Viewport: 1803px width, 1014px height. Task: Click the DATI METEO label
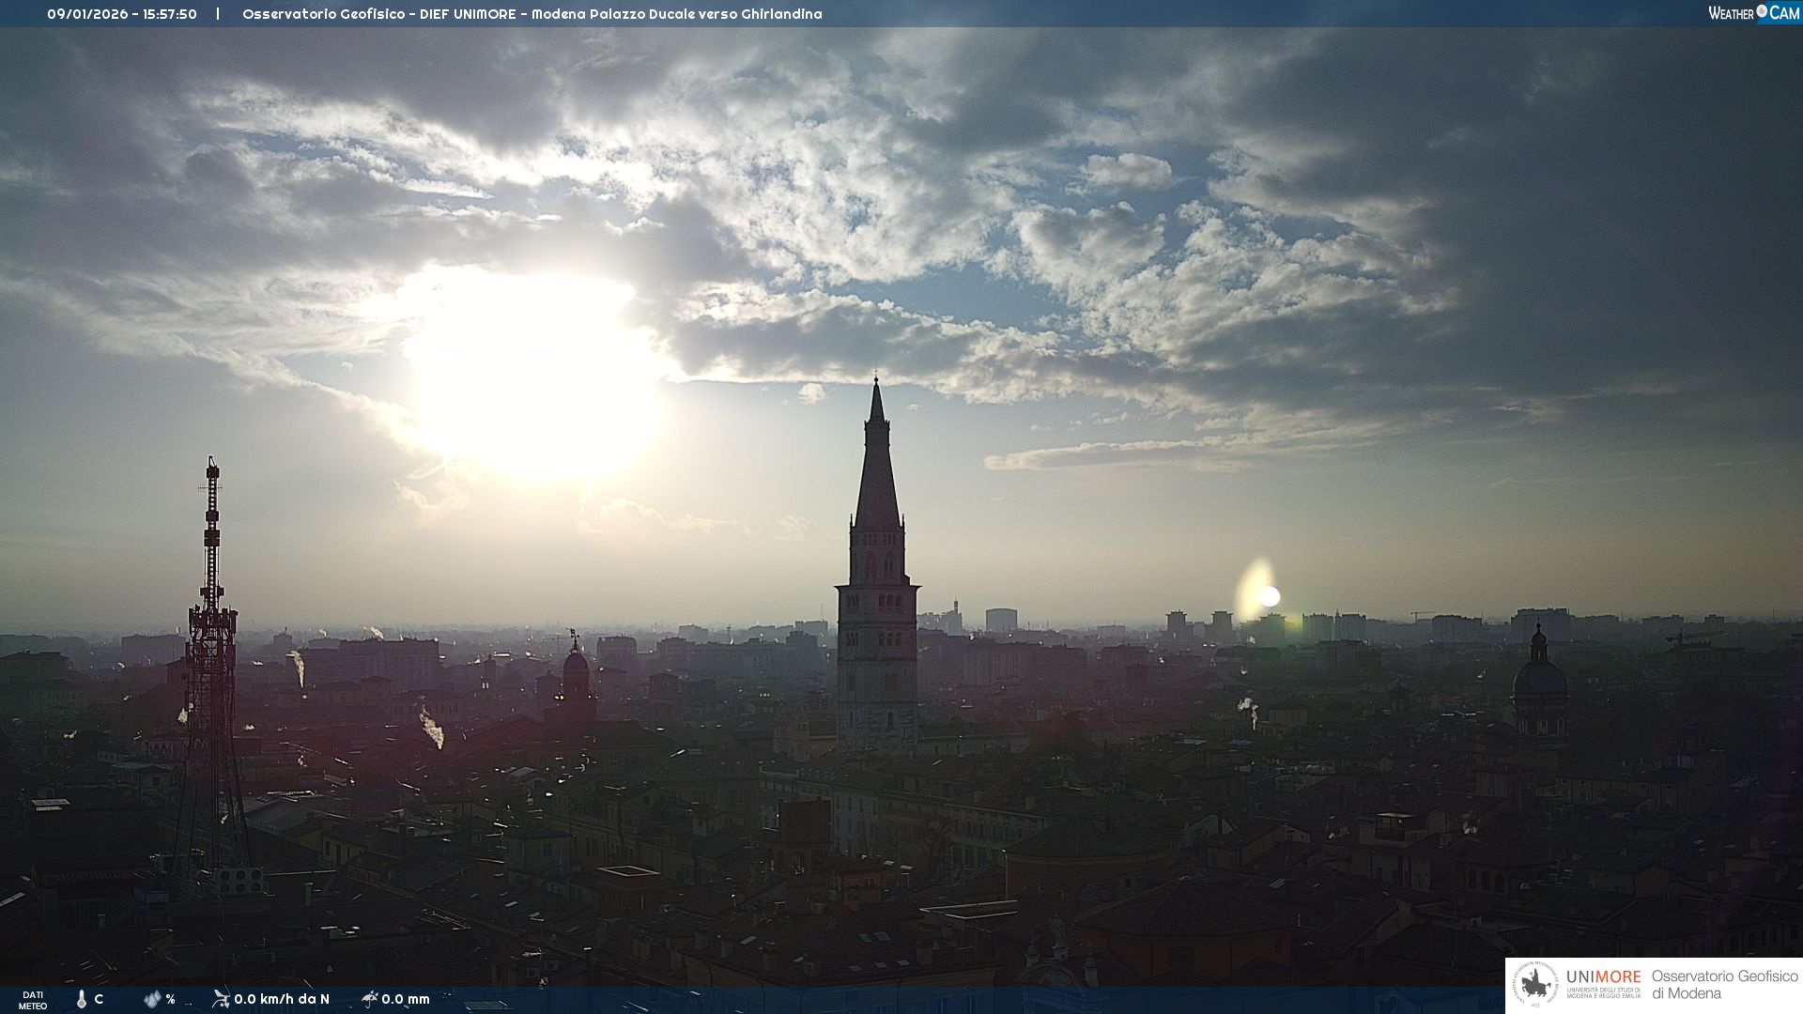[x=33, y=1000]
